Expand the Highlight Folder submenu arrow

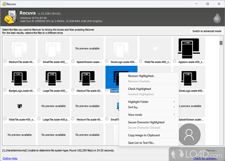[x=174, y=102]
